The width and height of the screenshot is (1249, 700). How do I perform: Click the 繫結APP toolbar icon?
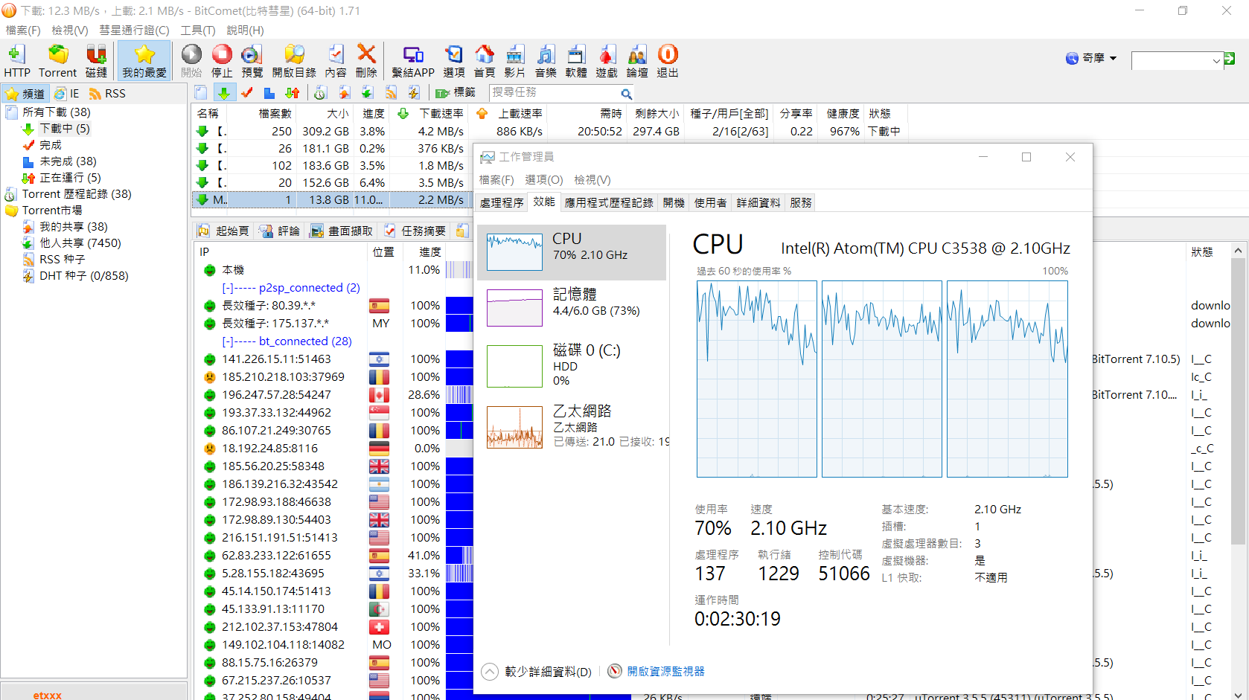(413, 61)
